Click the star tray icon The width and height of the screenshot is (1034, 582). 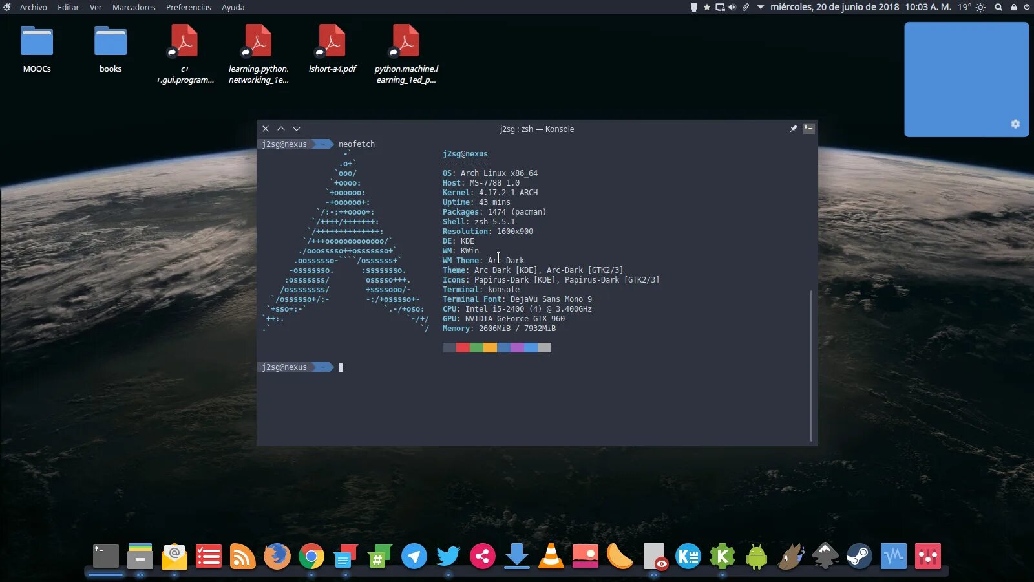(707, 7)
